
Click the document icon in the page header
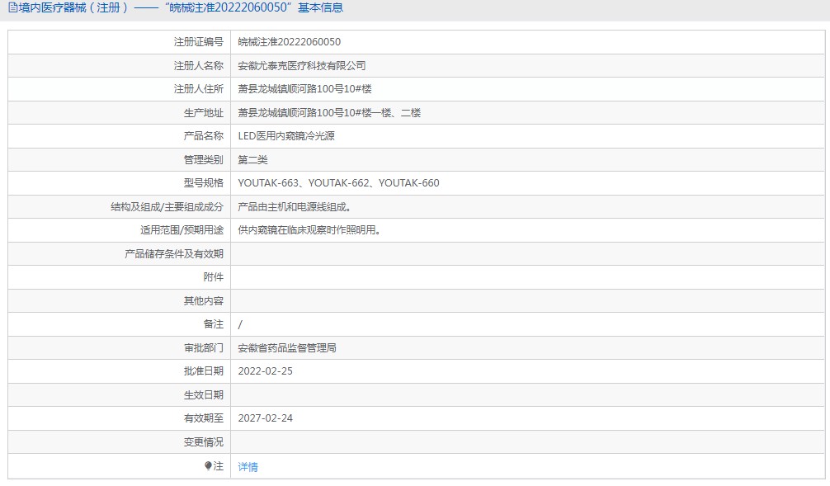pos(12,8)
